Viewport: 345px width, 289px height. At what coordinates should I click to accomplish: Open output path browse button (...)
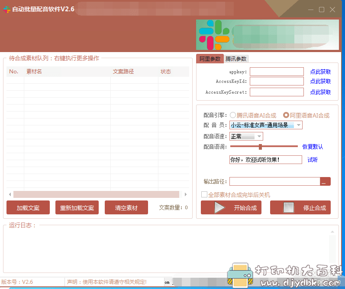pyautogui.click(x=325, y=181)
